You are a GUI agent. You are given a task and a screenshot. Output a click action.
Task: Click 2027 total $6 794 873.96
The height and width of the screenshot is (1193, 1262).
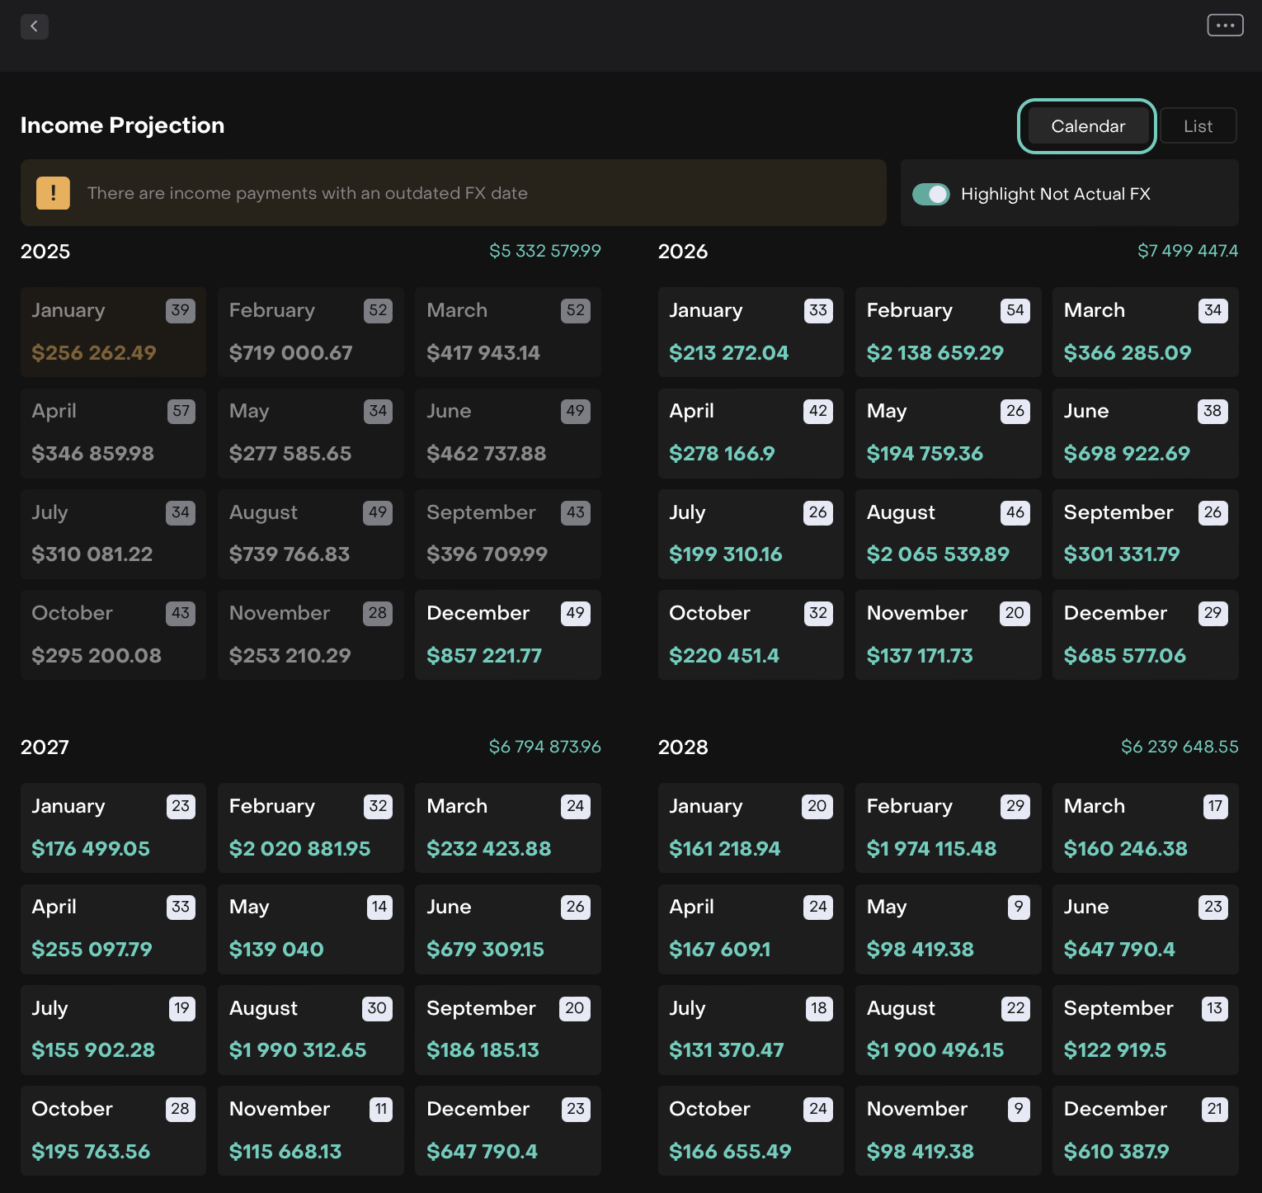coord(544,747)
